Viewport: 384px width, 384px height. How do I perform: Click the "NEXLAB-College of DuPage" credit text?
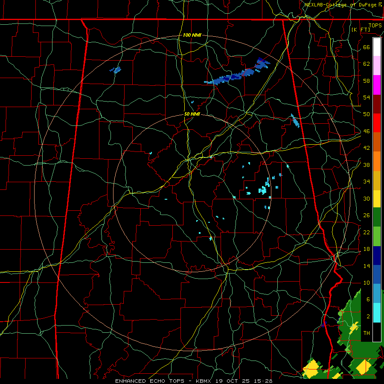(340, 5)
